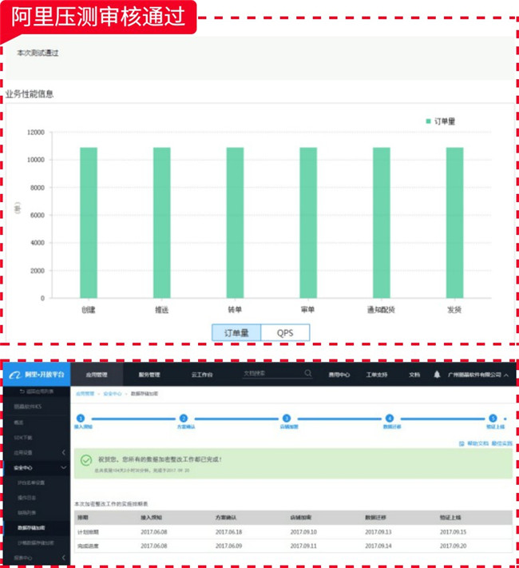This screenshot has width=519, height=568.
Task: Click the 2017.09.20 table cell
Action: [x=453, y=546]
